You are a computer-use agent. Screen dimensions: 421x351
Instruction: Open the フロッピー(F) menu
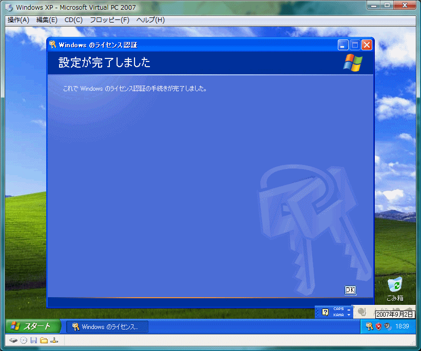click(109, 20)
